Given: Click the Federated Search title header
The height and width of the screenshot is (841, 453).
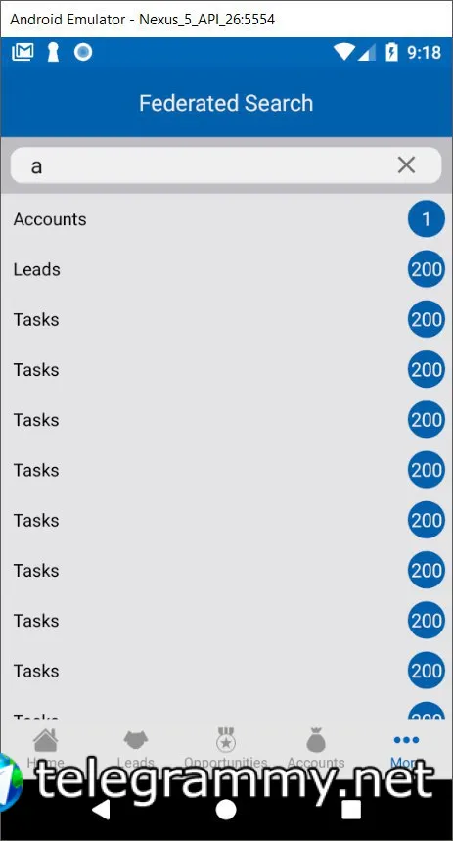Looking at the screenshot, I should [x=226, y=103].
